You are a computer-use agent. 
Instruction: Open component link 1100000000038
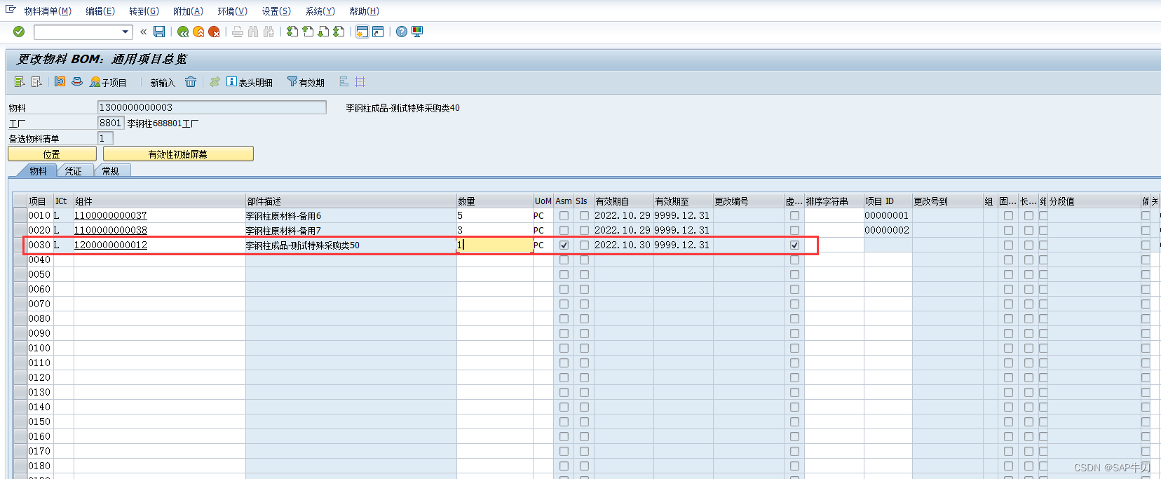coord(111,231)
